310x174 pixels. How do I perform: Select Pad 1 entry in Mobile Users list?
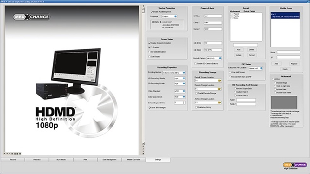tap(285, 16)
